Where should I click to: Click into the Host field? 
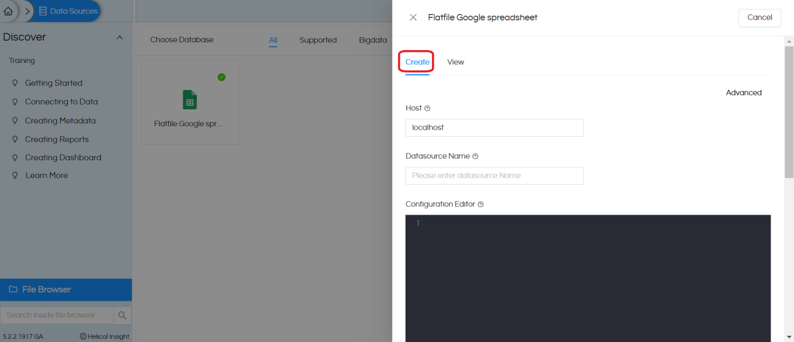click(x=494, y=127)
